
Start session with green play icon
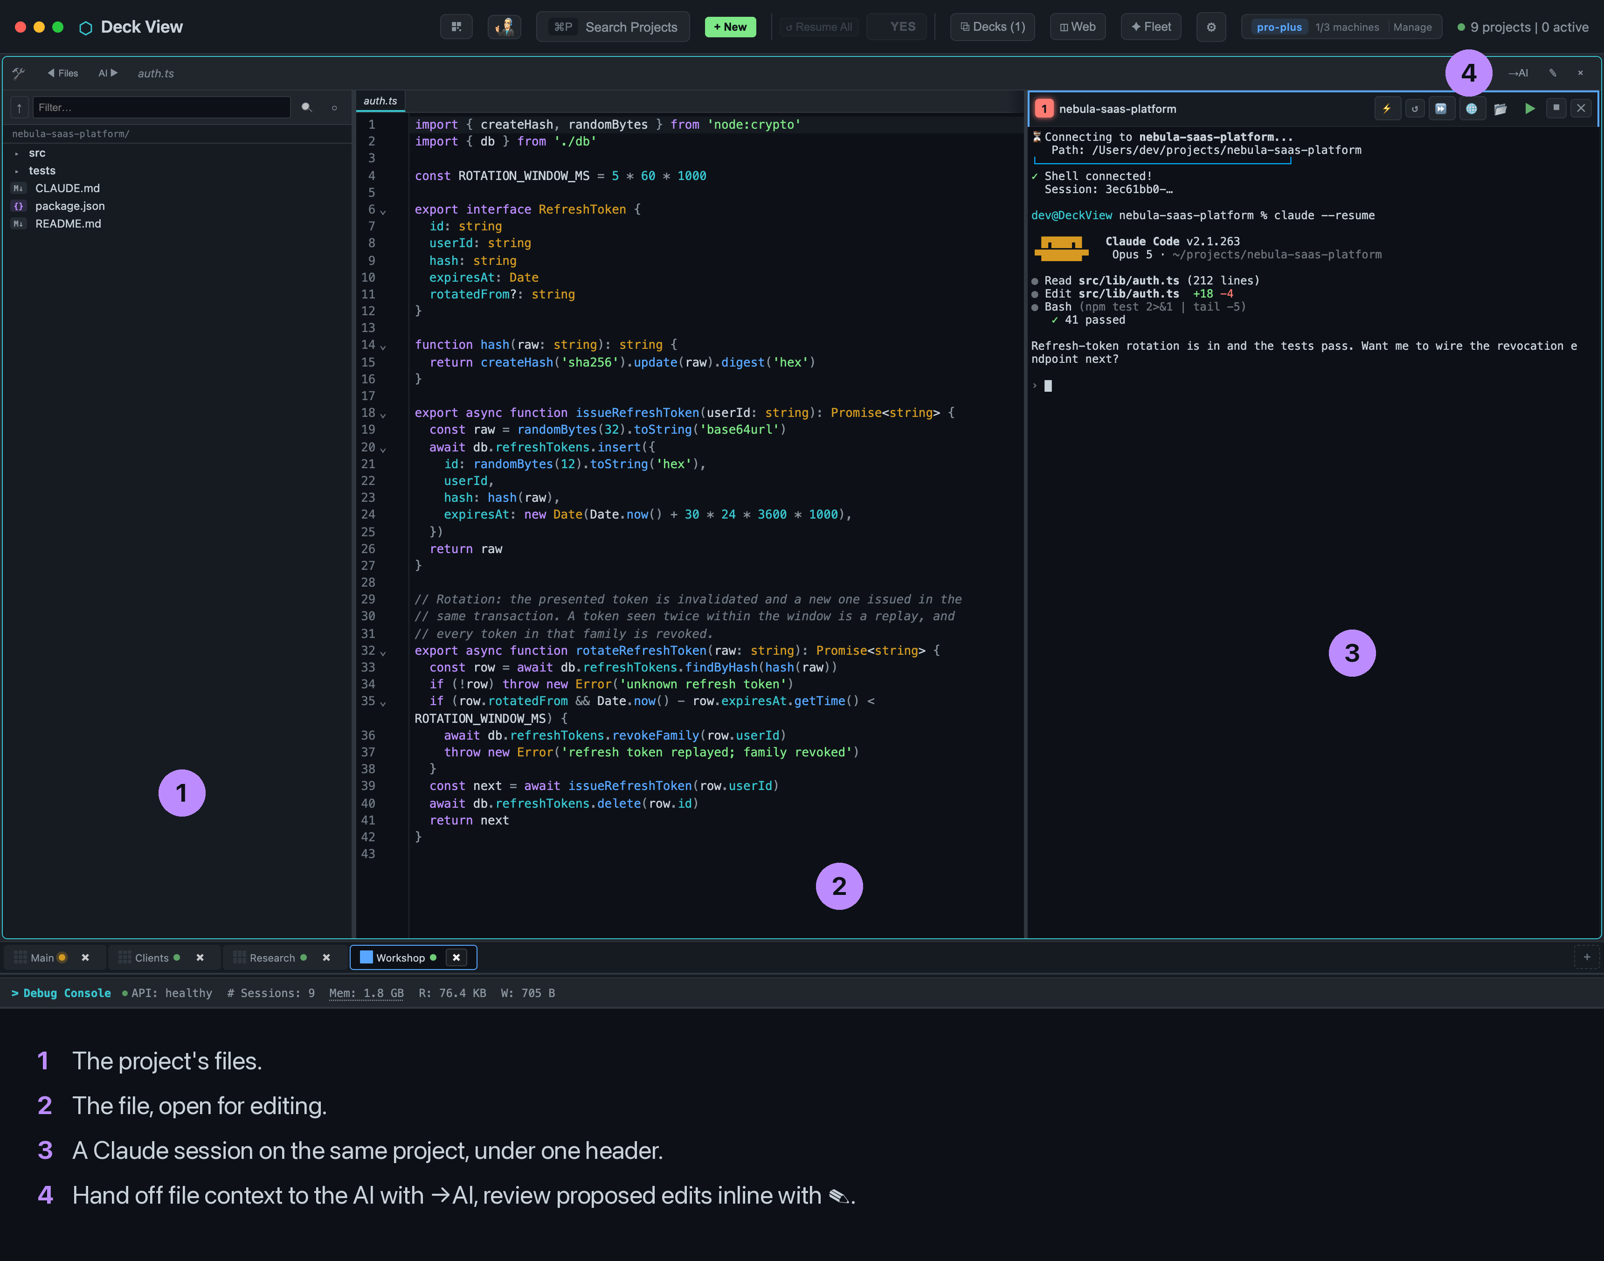click(1529, 109)
